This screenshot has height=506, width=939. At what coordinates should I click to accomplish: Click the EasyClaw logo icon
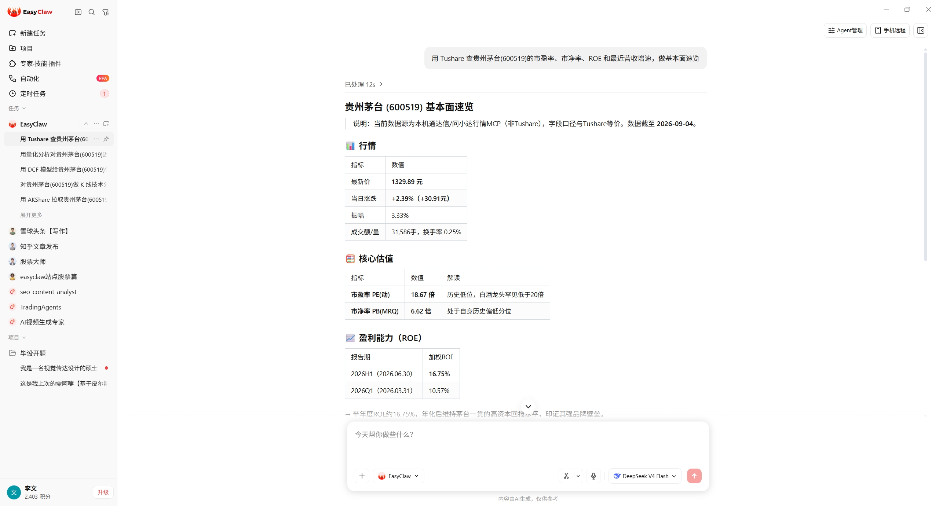14,12
